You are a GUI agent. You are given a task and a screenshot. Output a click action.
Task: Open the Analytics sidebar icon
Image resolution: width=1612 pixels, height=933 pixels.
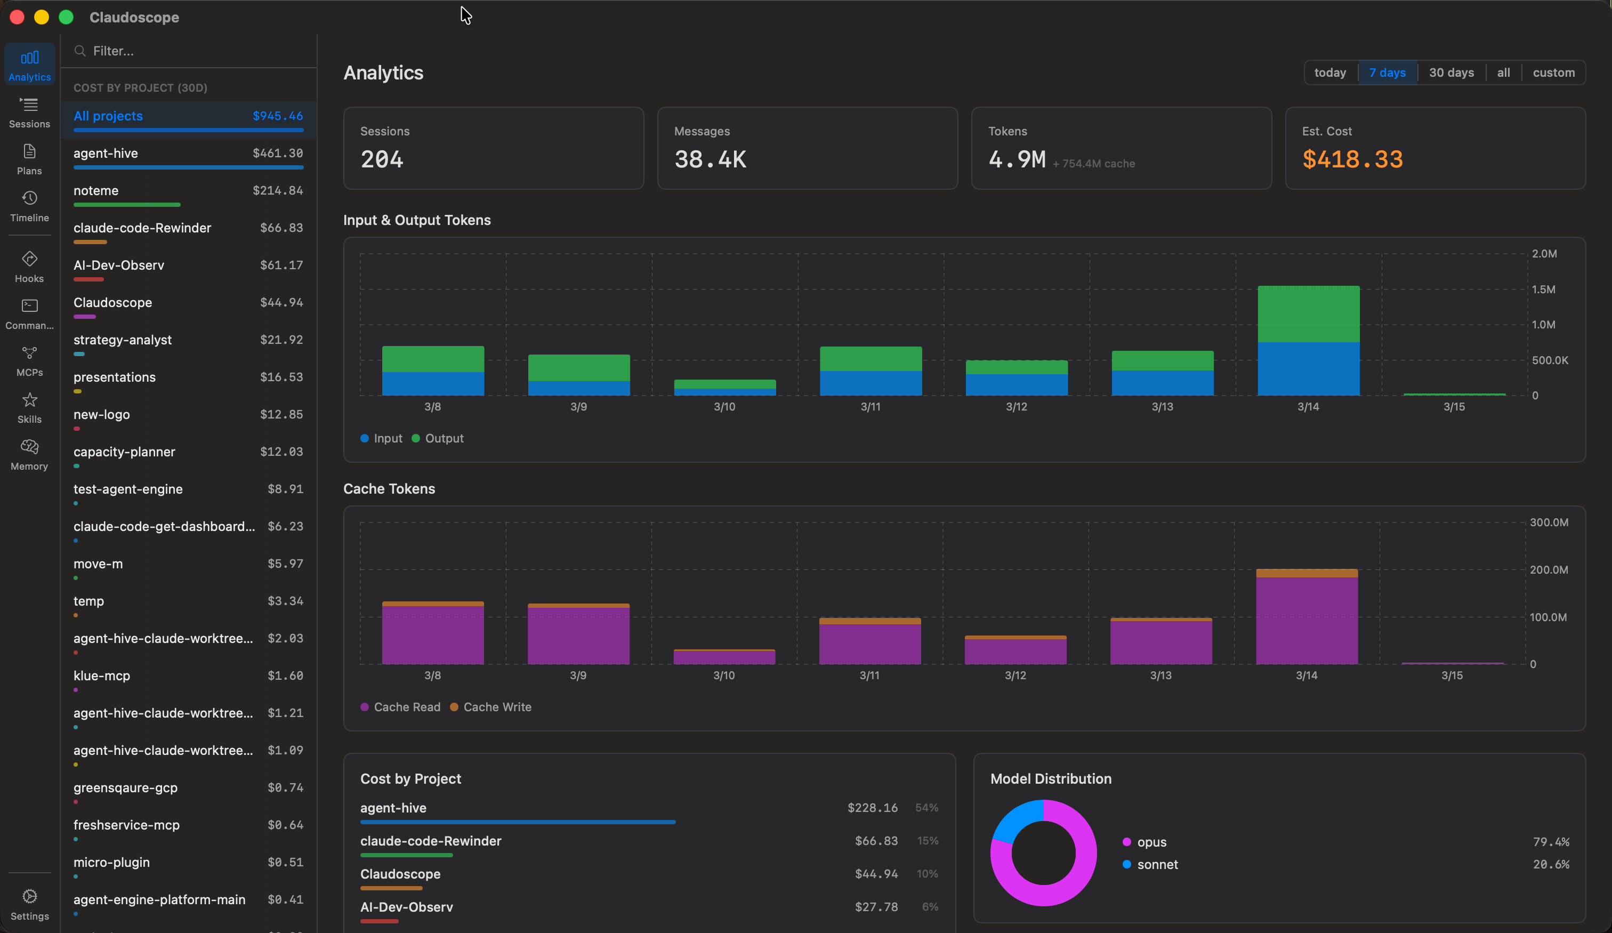tap(29, 65)
